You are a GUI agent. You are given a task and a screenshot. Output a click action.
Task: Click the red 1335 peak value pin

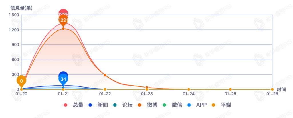(63, 13)
